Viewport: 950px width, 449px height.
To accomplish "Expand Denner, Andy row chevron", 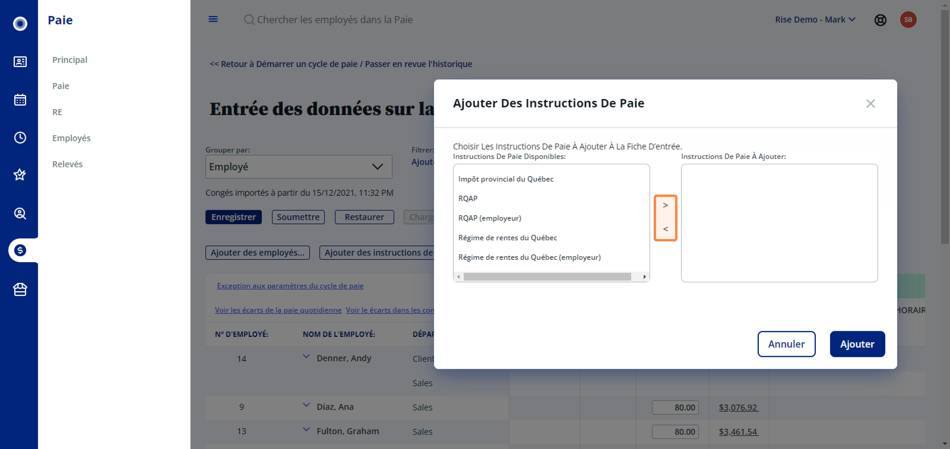I will [306, 356].
